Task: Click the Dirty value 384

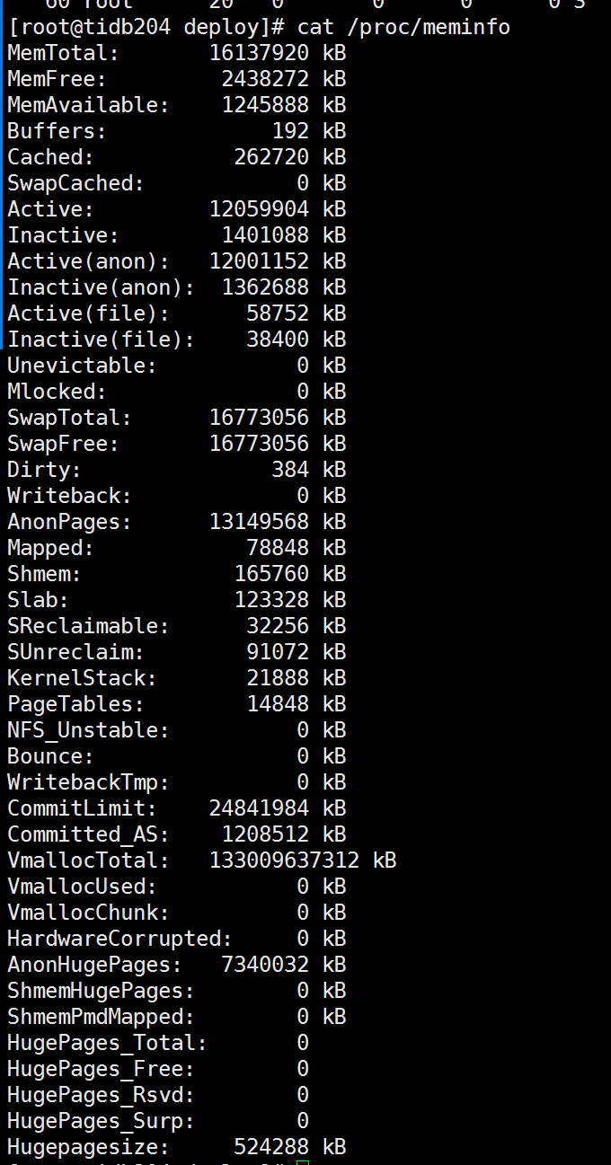Action: click(290, 470)
